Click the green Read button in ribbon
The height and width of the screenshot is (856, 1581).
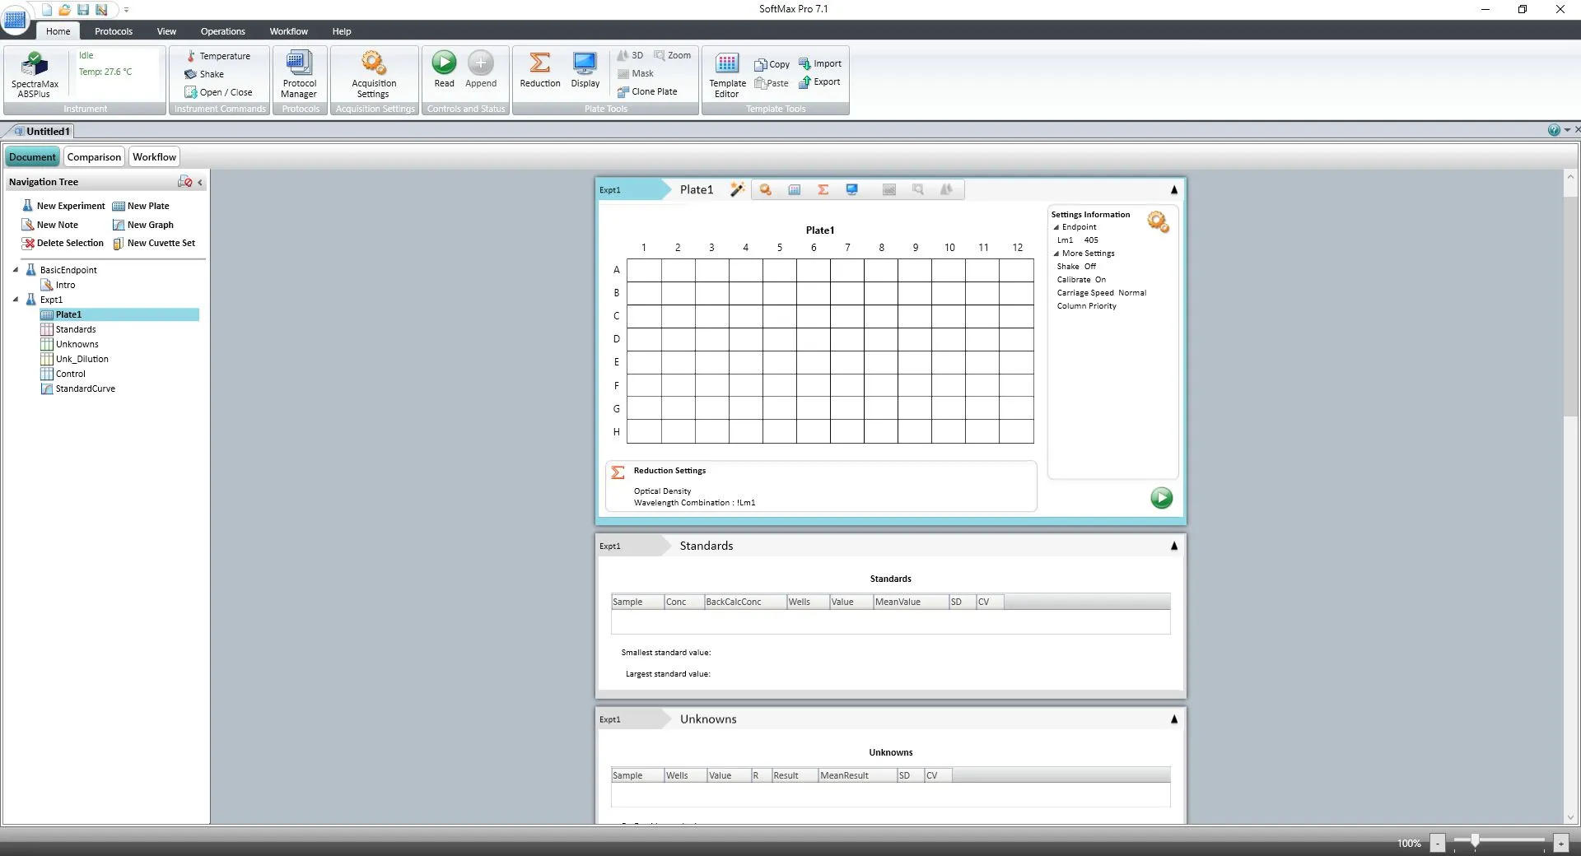tap(444, 69)
